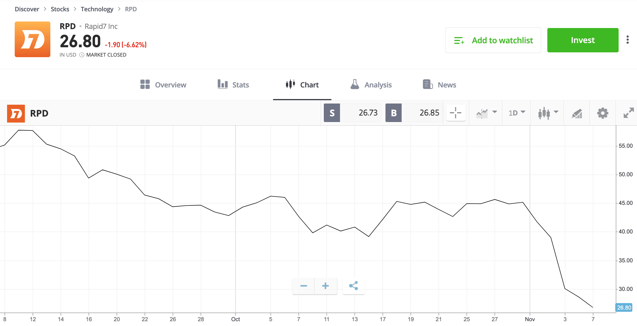Viewport: 637px width, 326px height.
Task: Open the three-dot more options menu
Action: [627, 40]
